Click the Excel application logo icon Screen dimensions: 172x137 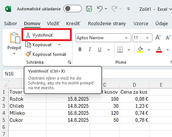click(x=8, y=9)
